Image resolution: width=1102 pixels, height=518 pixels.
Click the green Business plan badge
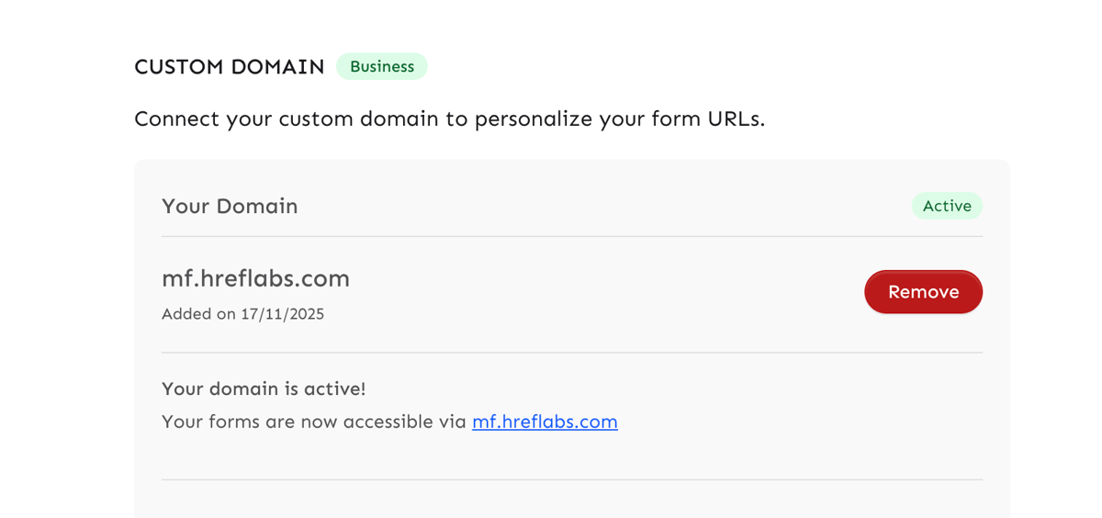click(382, 67)
